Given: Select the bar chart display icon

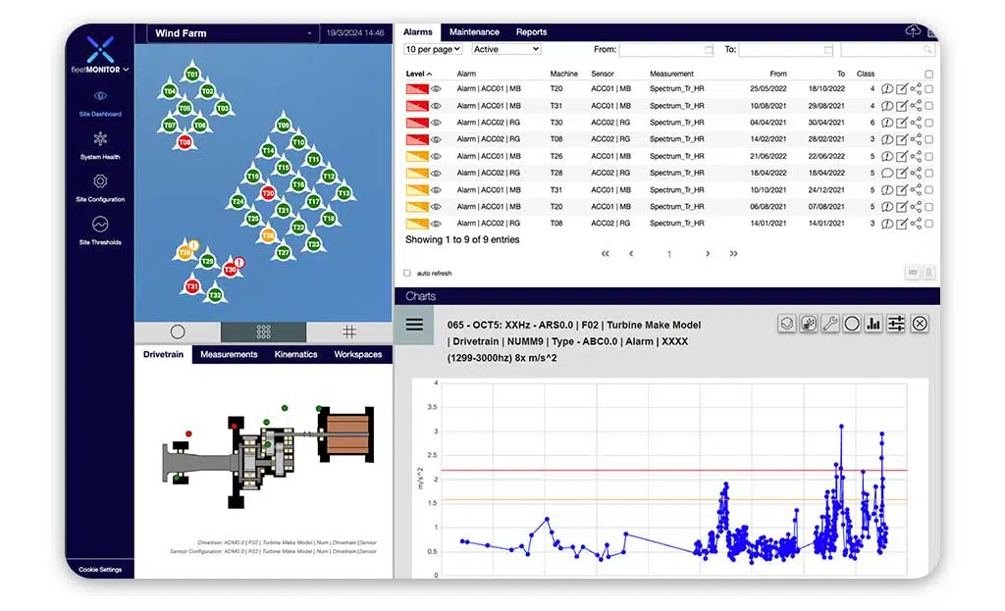Looking at the screenshot, I should [873, 324].
